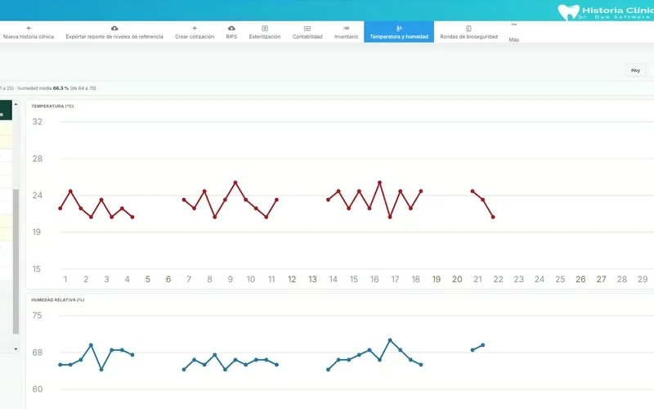
Task: Select the Temperatura y humedad tab
Action: [x=399, y=32]
